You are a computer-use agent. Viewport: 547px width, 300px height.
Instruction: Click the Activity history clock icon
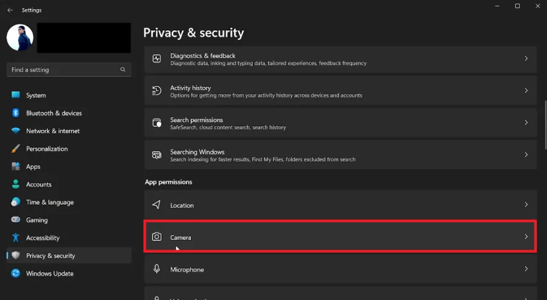pyautogui.click(x=157, y=90)
